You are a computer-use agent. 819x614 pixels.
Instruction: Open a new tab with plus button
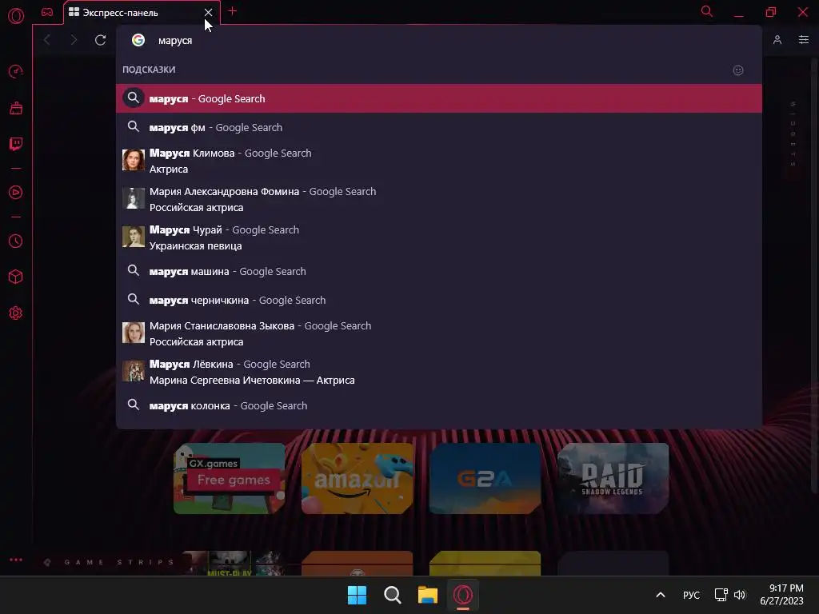tap(233, 11)
